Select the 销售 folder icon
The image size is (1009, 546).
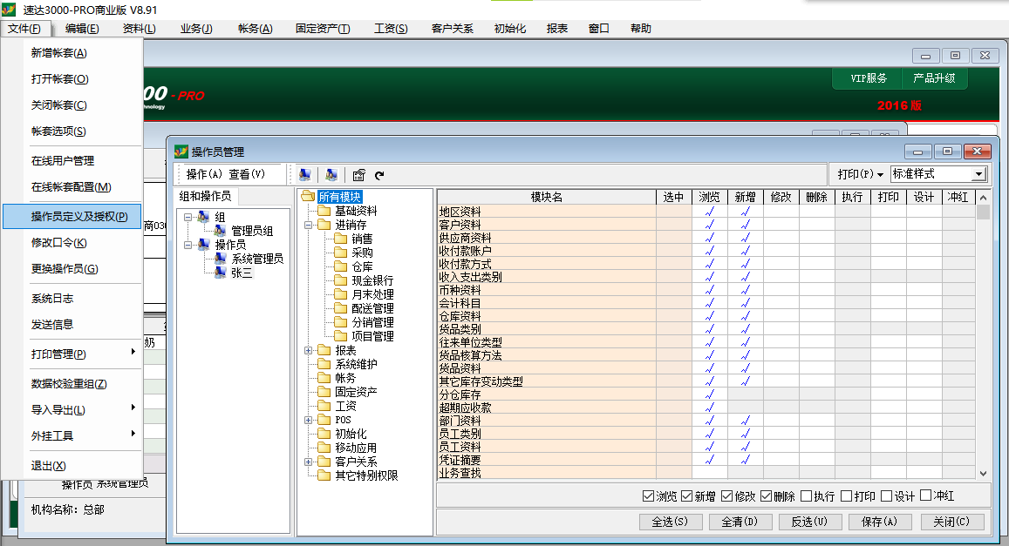click(x=340, y=239)
